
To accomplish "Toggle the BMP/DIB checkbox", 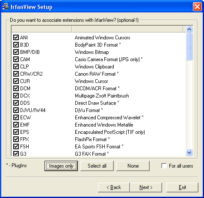I will point(16,52).
